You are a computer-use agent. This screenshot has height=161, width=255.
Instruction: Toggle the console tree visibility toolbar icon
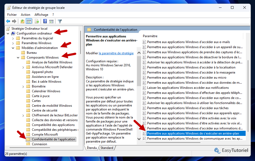coord(29,21)
